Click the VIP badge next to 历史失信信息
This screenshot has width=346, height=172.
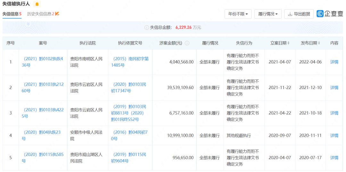point(57,14)
